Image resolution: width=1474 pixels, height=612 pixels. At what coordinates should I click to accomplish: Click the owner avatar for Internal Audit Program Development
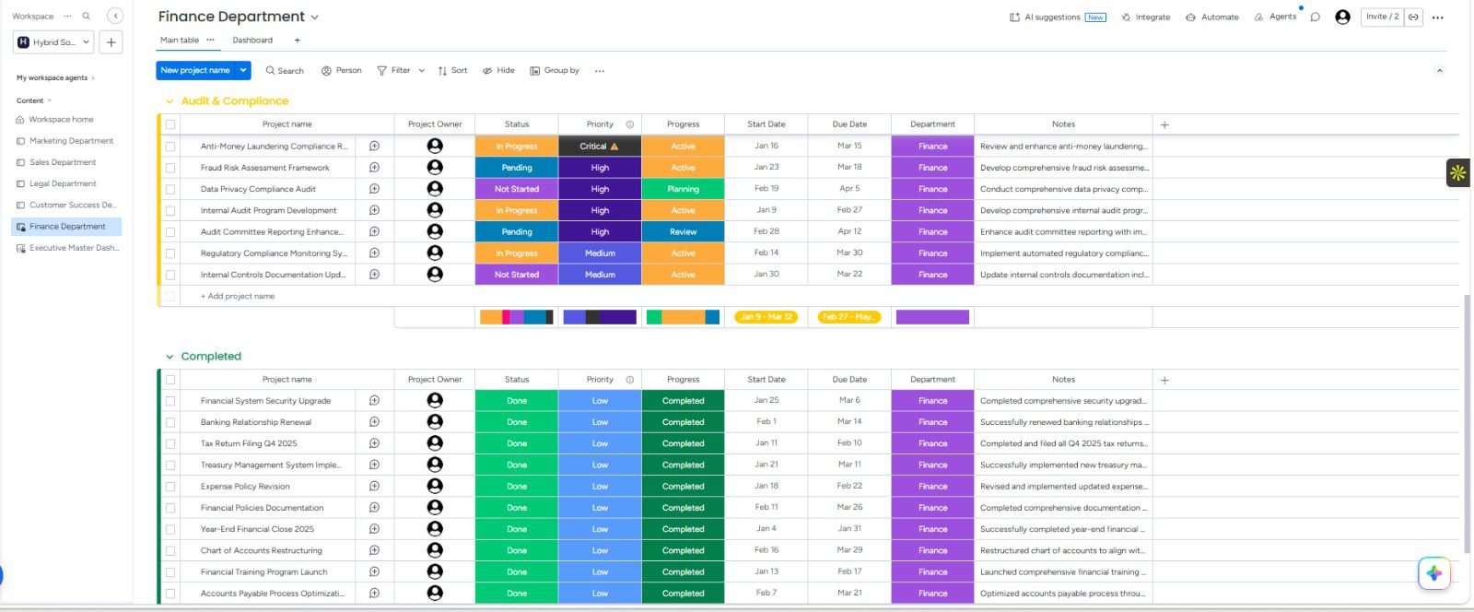(435, 210)
